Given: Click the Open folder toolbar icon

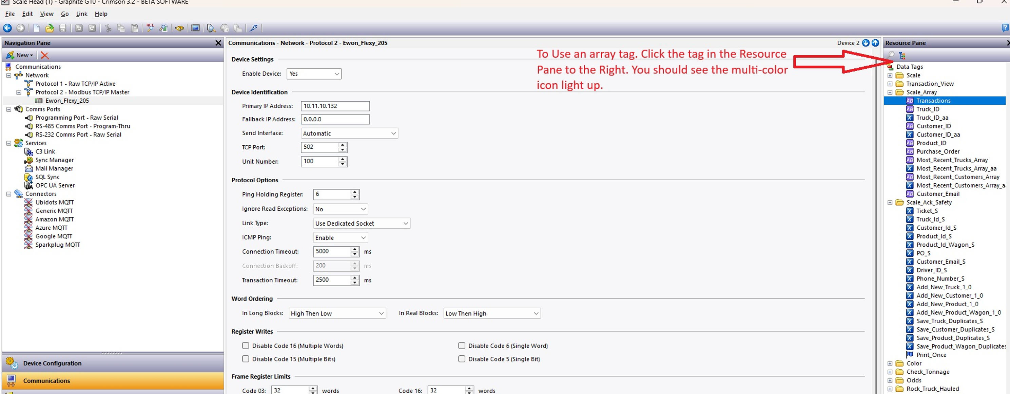Looking at the screenshot, I should coord(50,28).
